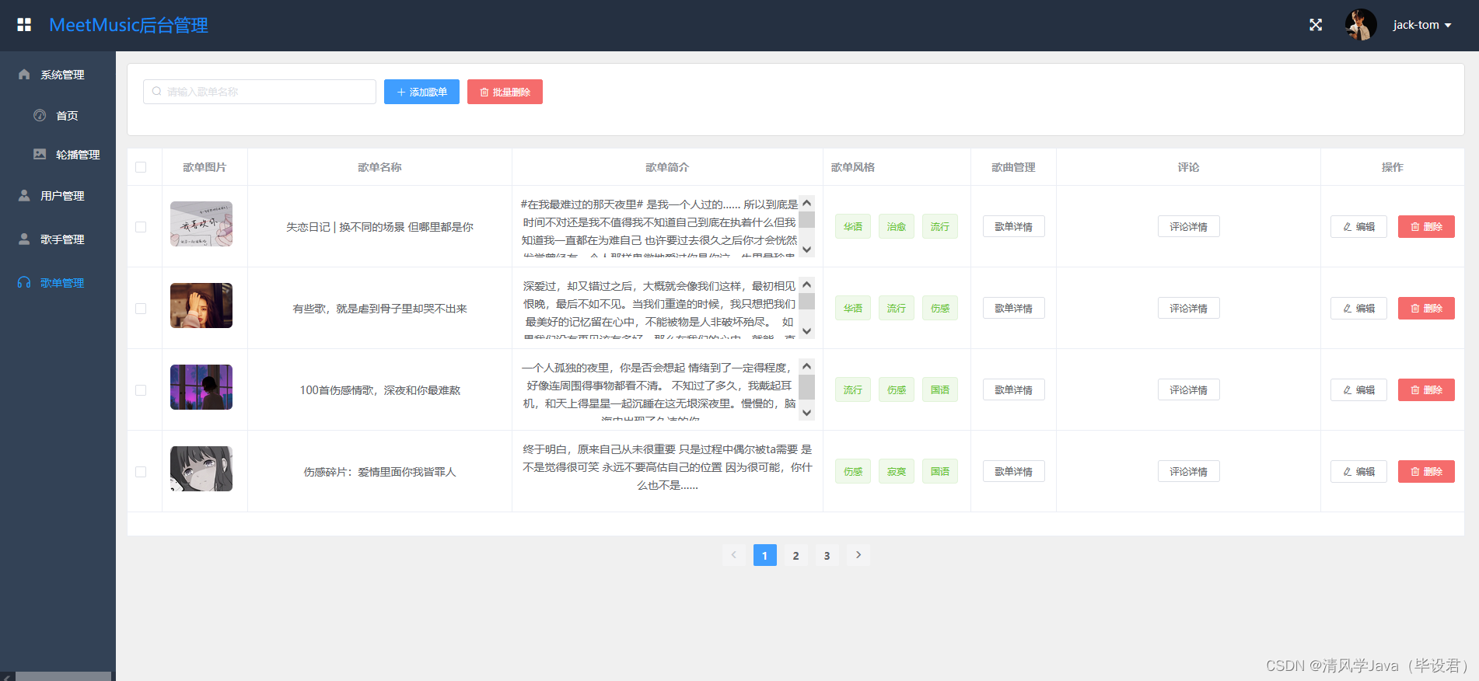The height and width of the screenshot is (681, 1479).
Task: Click the dashboard icon beside 首页
Action: (40, 115)
